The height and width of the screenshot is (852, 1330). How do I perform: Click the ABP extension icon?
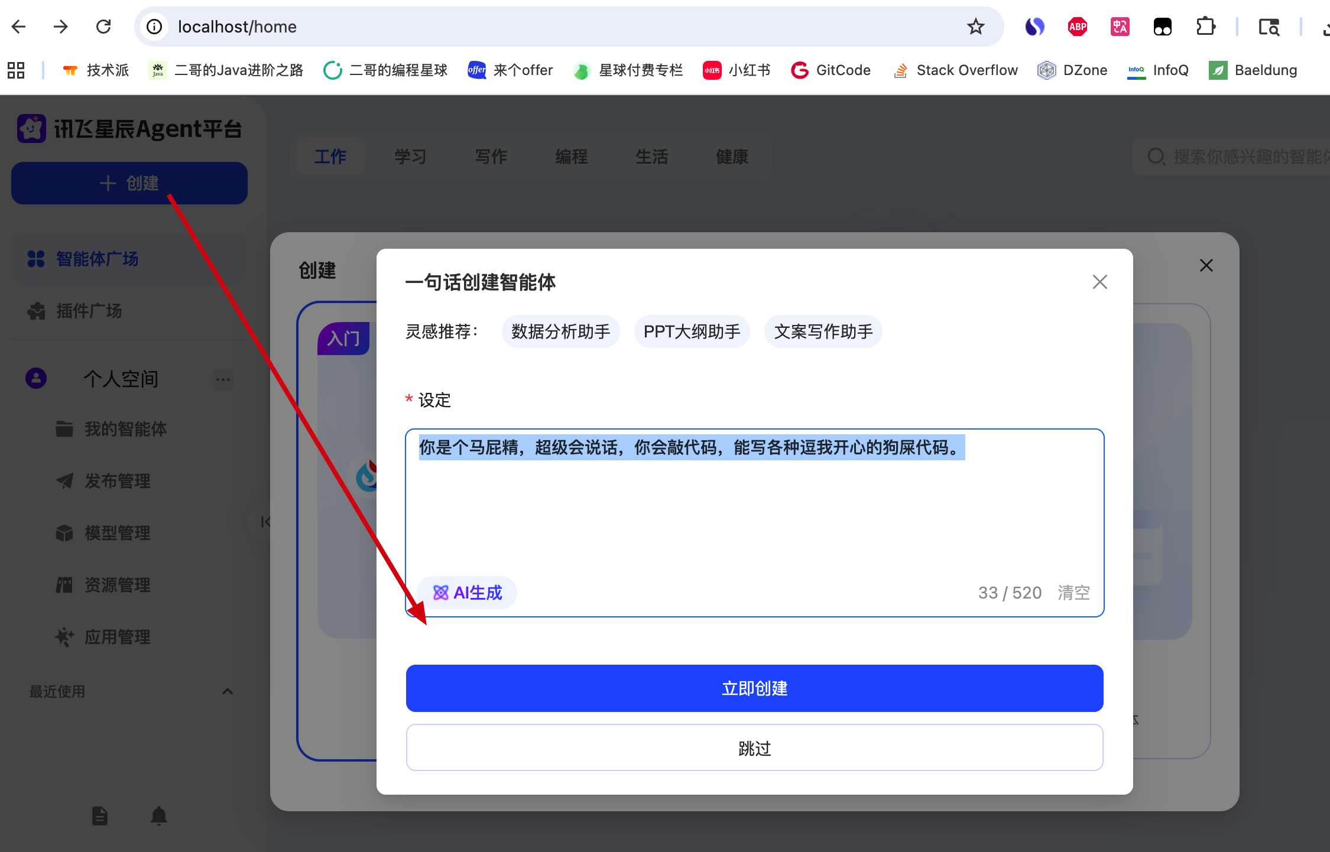(1077, 27)
